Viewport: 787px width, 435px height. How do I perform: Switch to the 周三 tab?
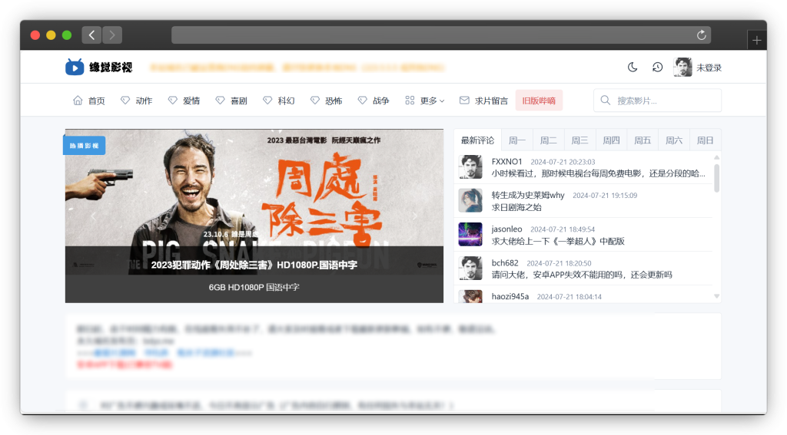click(x=579, y=140)
